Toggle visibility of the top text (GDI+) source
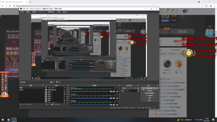This screenshot has height=122, width=217. point(65,88)
